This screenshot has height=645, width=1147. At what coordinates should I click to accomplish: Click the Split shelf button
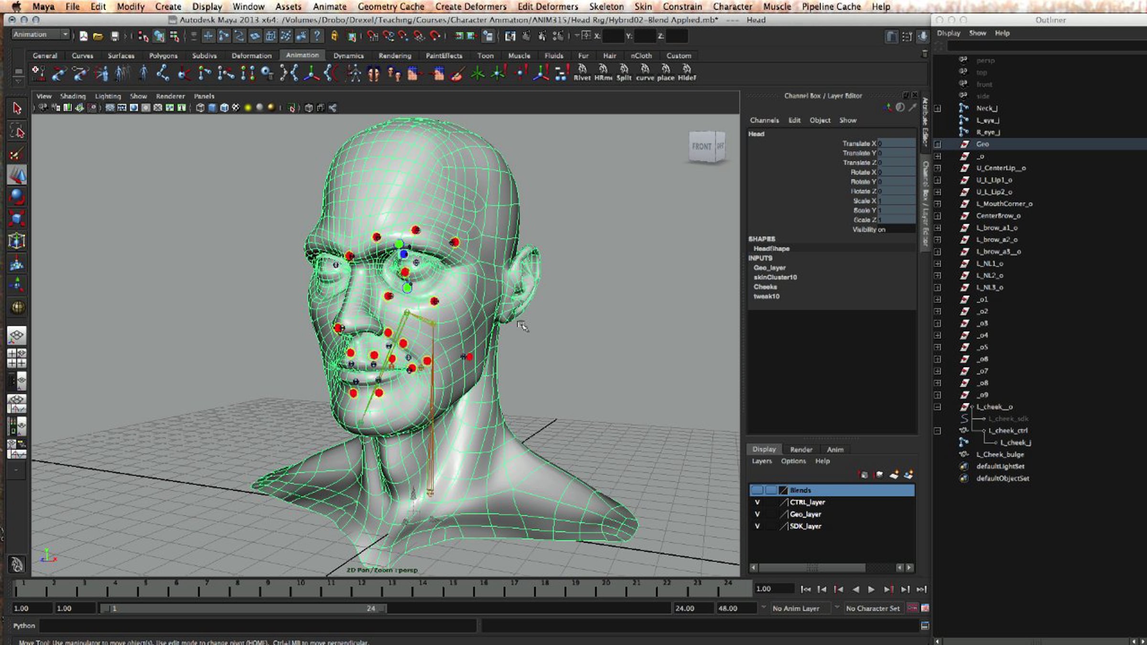(x=624, y=73)
